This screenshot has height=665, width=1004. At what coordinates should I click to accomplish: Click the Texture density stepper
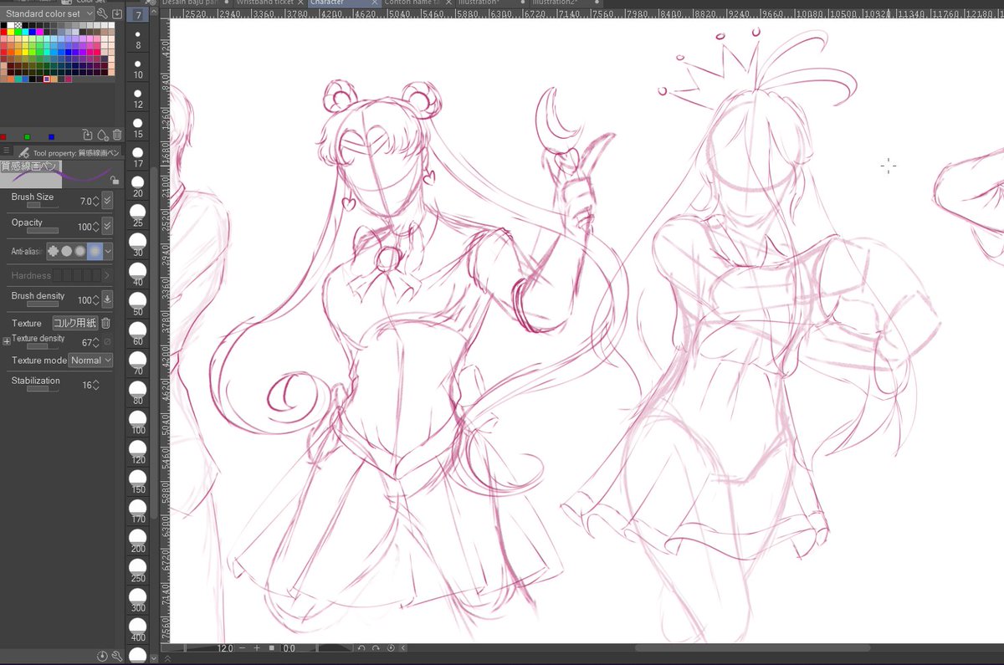(95, 341)
